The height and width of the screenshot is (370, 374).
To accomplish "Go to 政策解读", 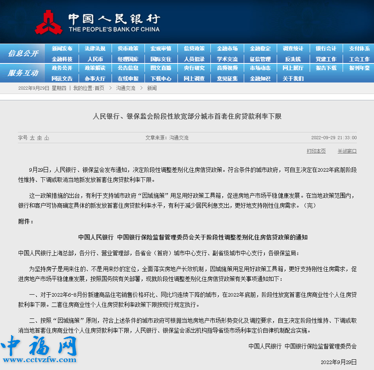I will 95,68.
